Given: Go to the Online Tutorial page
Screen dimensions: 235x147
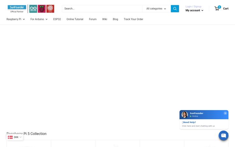Looking at the screenshot, I should point(75,19).
